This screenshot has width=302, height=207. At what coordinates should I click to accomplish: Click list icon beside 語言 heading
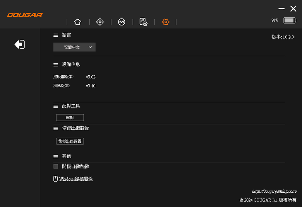coord(56,35)
